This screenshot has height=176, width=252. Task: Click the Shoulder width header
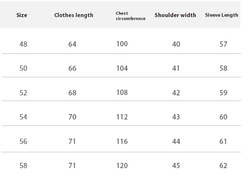click(175, 15)
